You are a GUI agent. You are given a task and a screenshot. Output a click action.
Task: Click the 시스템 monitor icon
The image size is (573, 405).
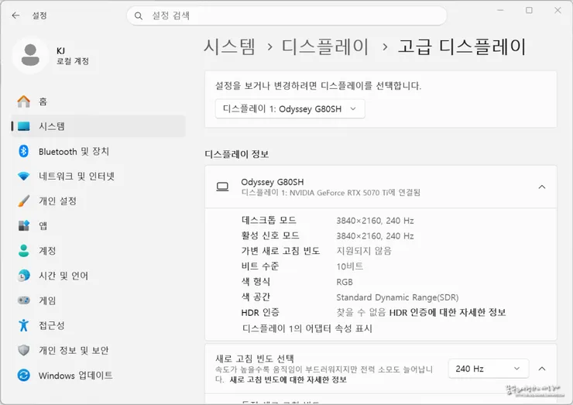(x=24, y=126)
